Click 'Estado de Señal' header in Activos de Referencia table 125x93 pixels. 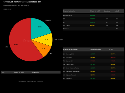[95, 49]
